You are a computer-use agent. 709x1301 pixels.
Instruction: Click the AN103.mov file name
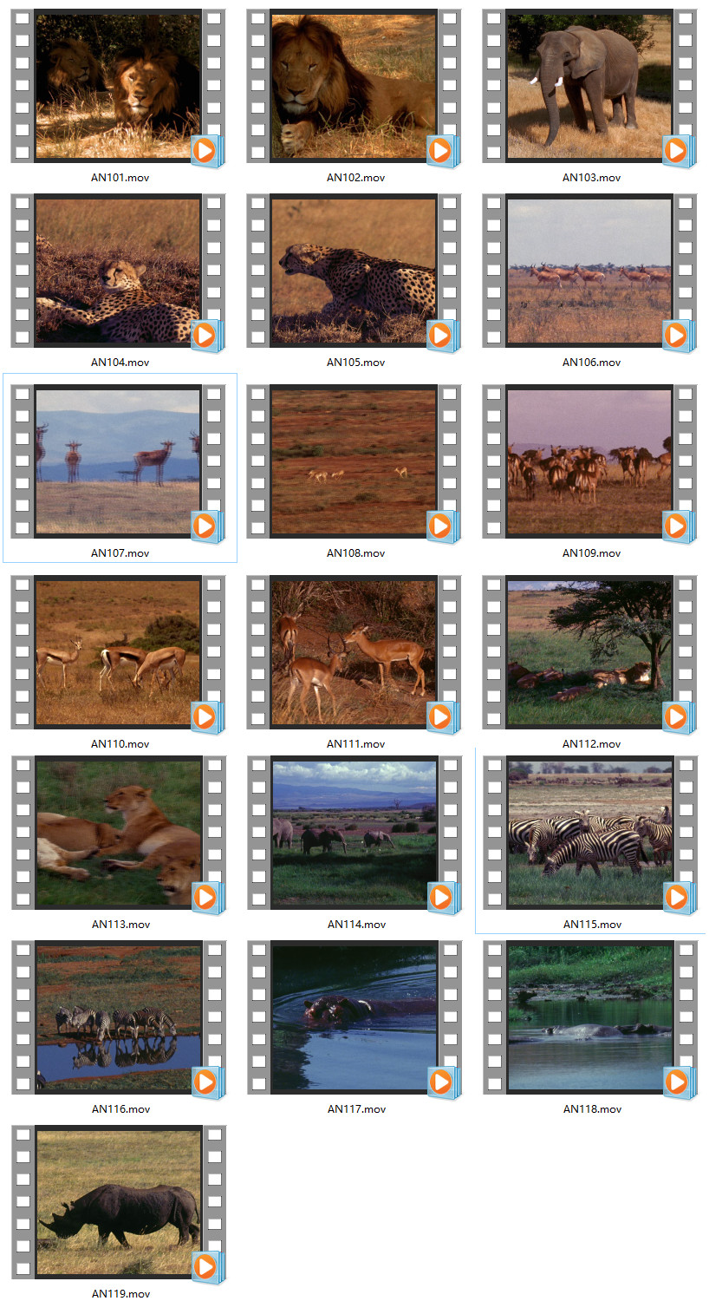pos(592,178)
